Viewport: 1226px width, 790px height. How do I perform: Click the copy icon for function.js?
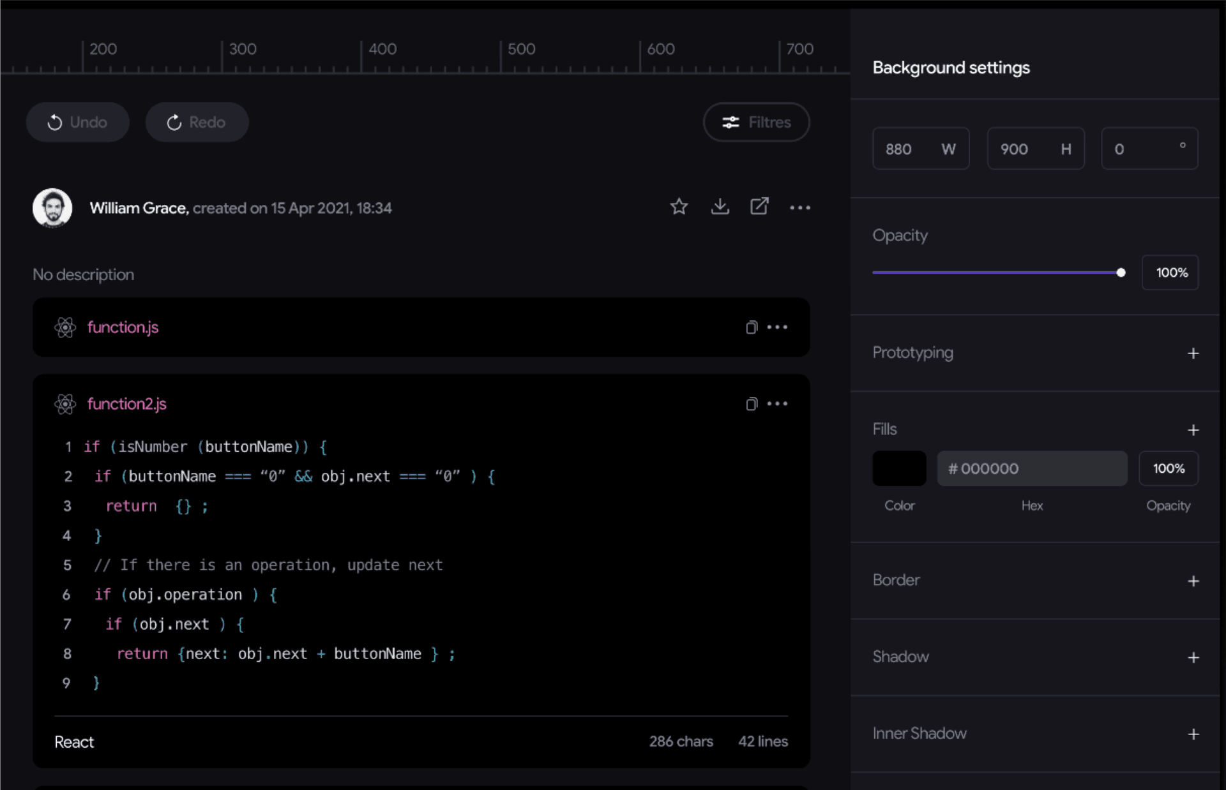(x=752, y=327)
